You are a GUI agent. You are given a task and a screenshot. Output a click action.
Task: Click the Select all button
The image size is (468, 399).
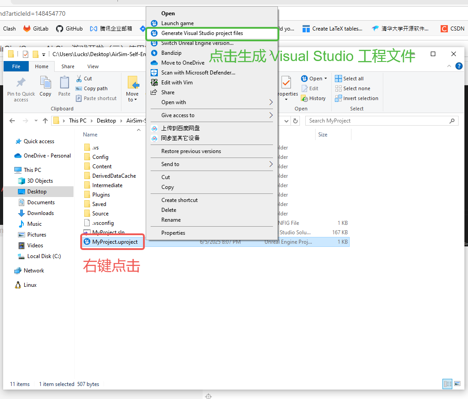tap(349, 79)
